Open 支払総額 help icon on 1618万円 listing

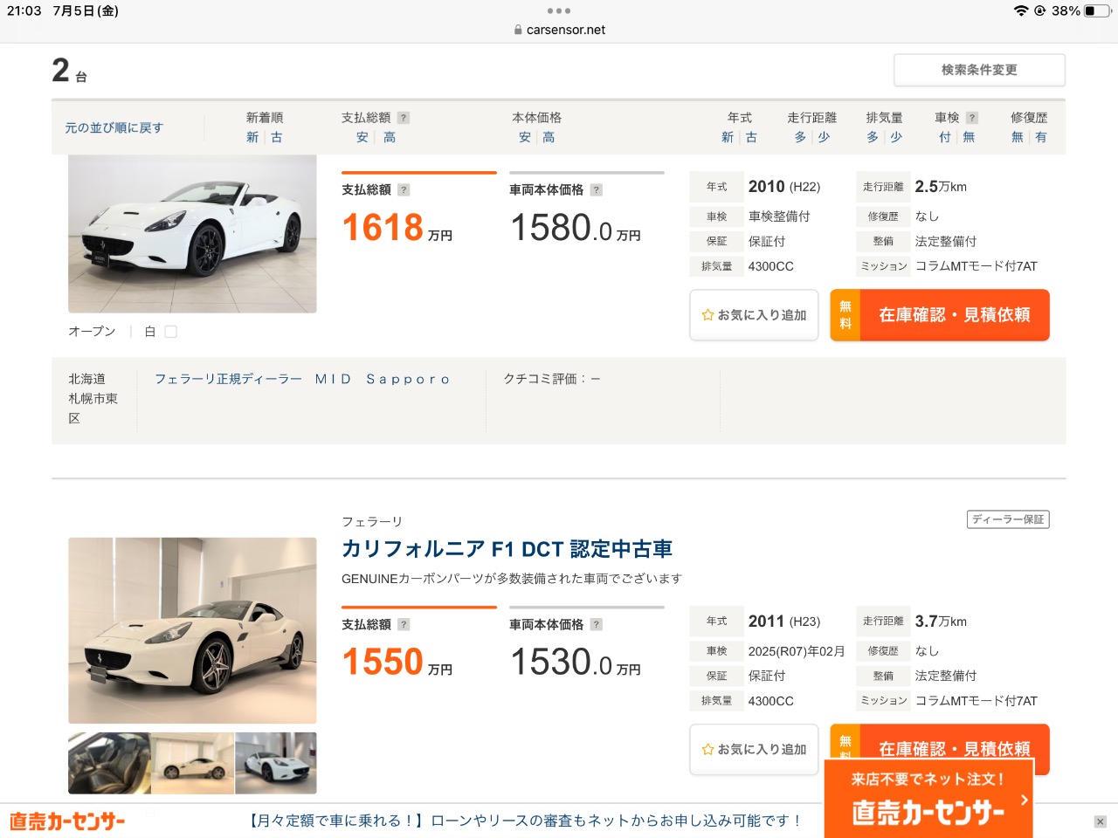coord(404,189)
